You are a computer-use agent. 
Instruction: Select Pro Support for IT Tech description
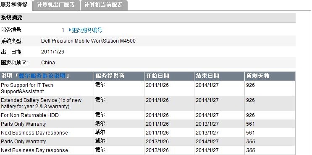[x=27, y=88]
